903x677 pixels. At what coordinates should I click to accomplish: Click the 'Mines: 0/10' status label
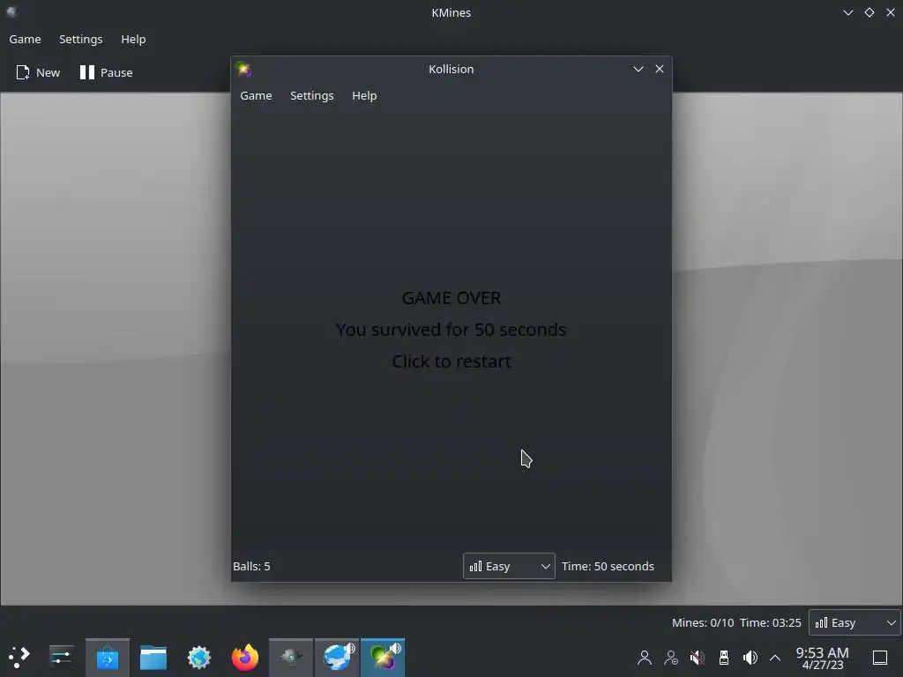point(703,623)
